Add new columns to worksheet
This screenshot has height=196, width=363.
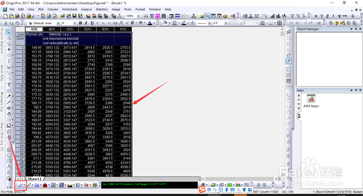point(233,16)
